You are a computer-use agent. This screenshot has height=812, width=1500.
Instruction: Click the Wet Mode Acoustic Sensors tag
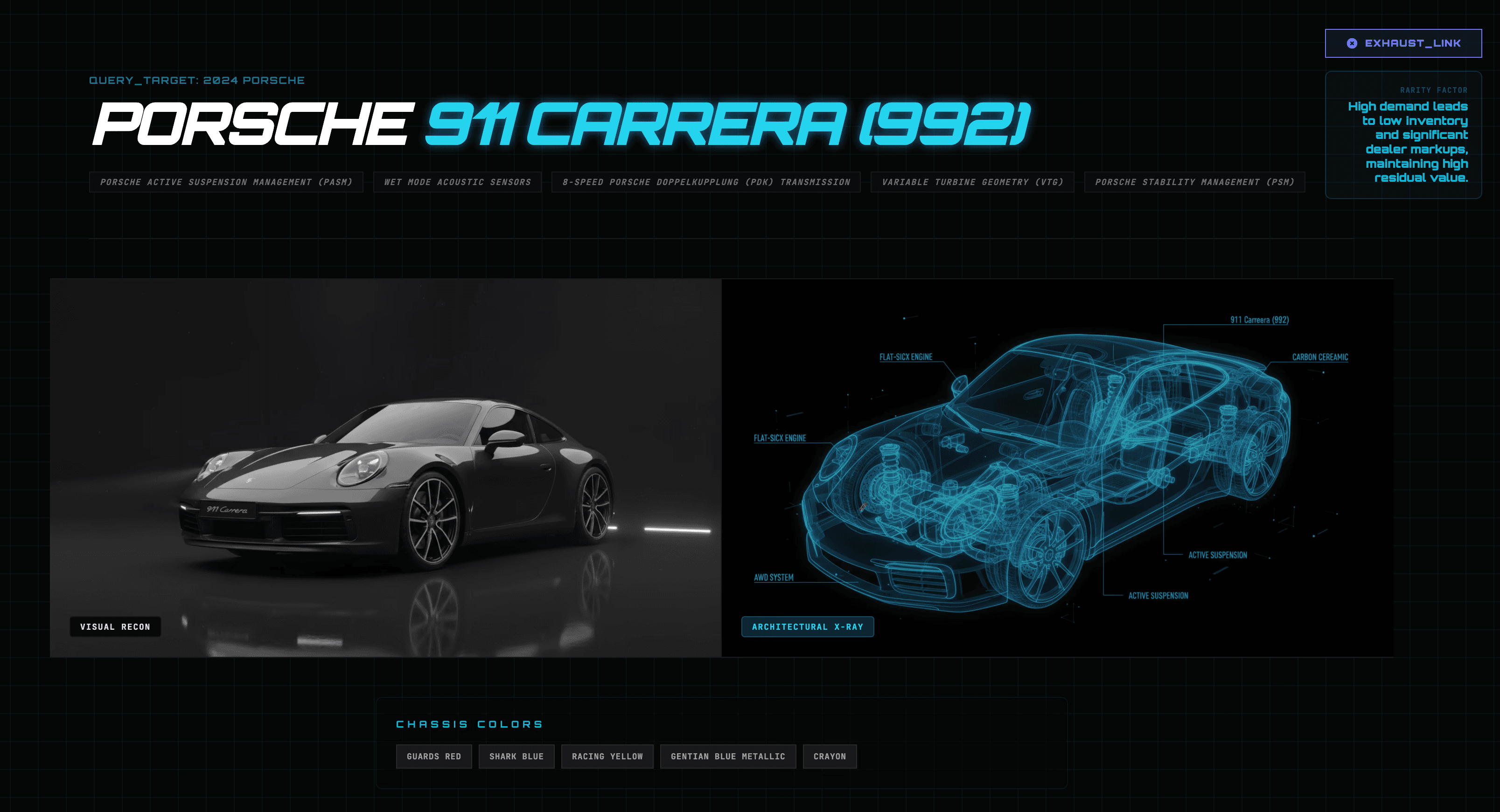[457, 182]
